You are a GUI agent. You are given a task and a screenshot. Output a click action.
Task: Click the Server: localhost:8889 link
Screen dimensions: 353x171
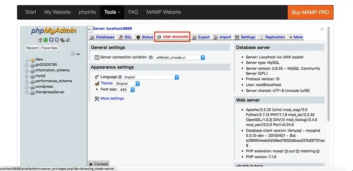pos(113,29)
